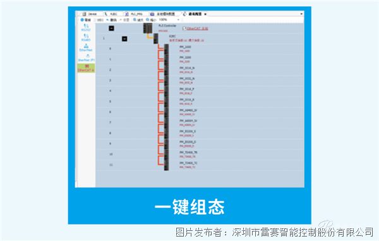
Task: Select the RS485 port icon
Action: coord(86,37)
